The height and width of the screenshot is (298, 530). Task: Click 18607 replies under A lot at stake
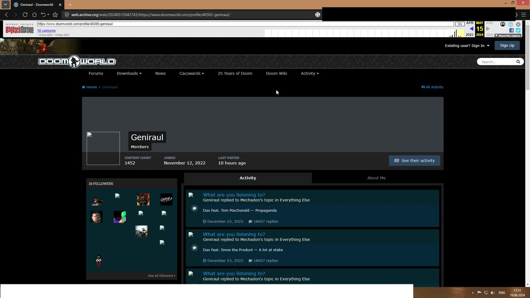263,261
